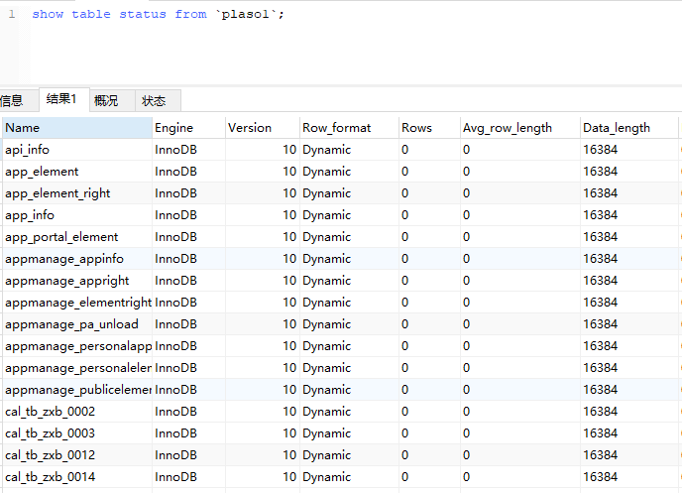The width and height of the screenshot is (682, 493).
Task: Click Dynamic cell in app_element_right row
Action: point(349,193)
